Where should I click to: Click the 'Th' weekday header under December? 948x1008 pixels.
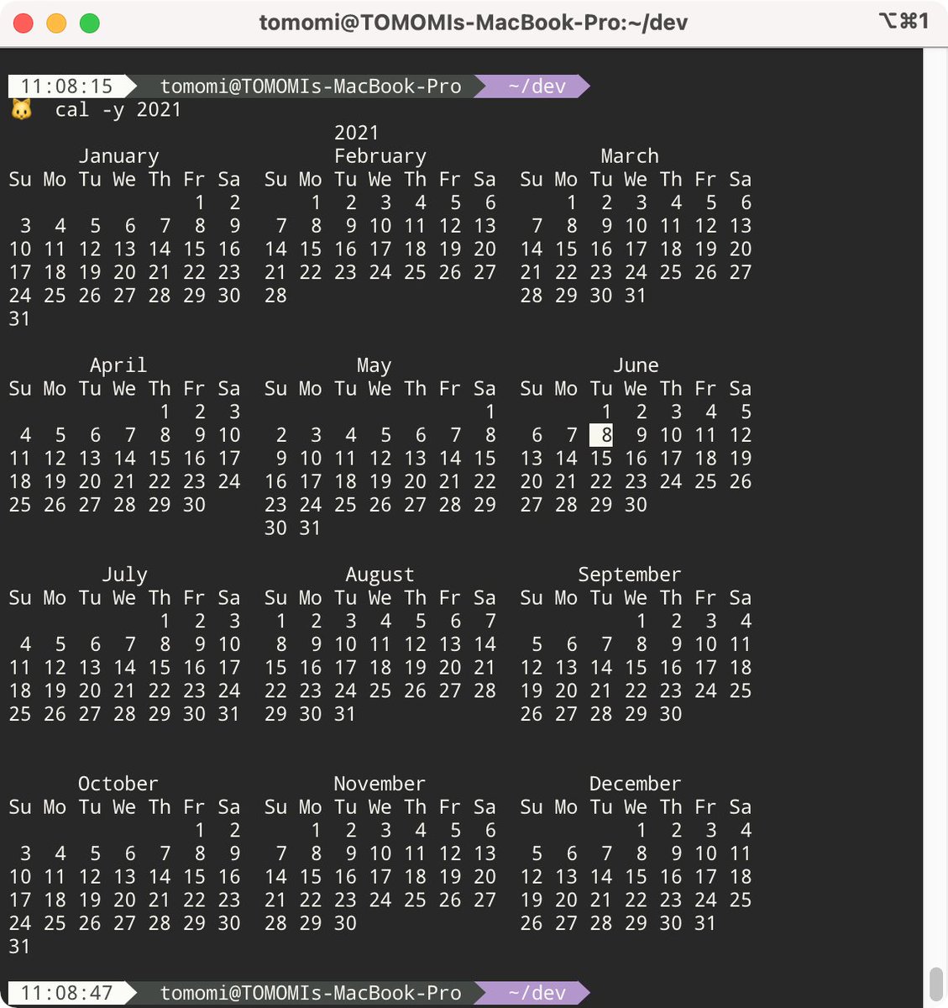pos(671,807)
